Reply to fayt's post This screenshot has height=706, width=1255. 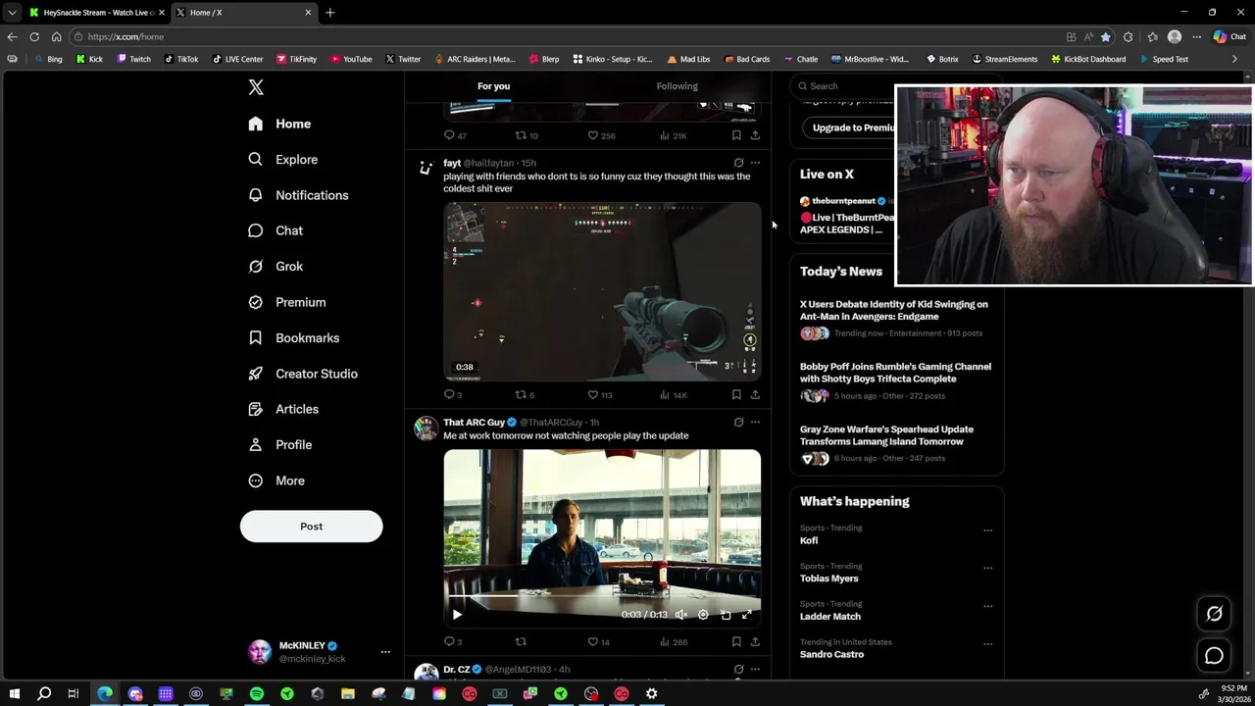coord(453,395)
